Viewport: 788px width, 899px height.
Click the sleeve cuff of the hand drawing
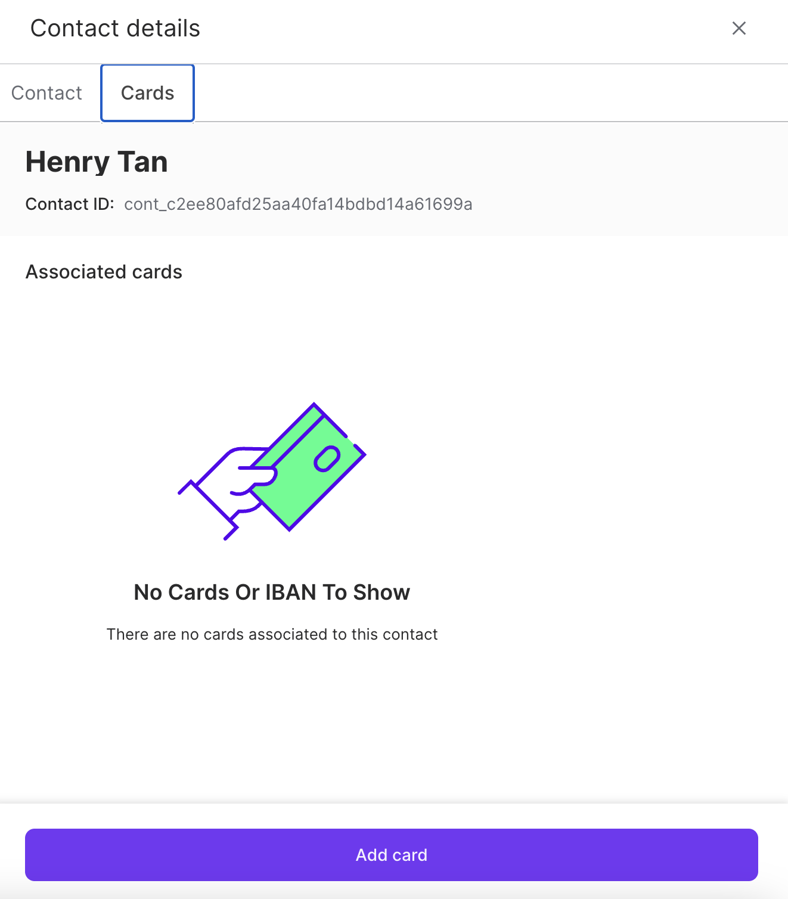[x=209, y=510]
